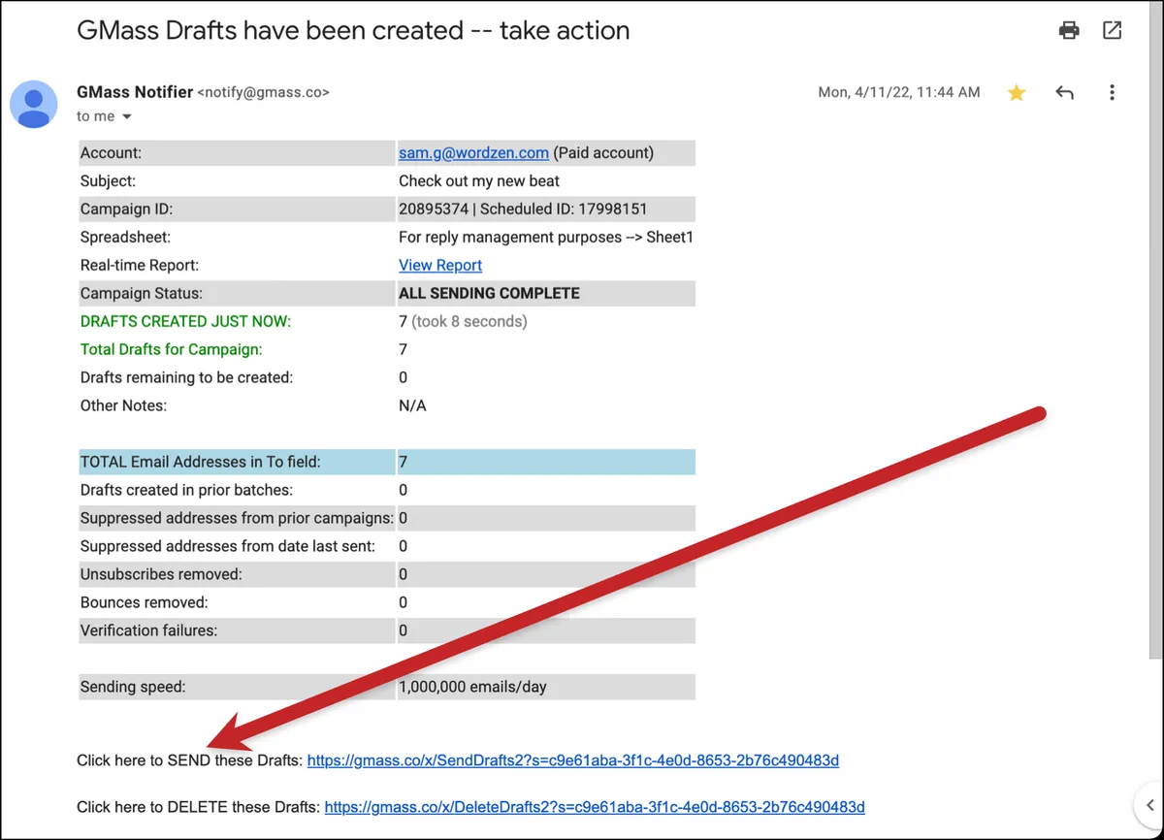
Task: Click the 'Unsubscribes removed:' label
Action: (x=161, y=575)
